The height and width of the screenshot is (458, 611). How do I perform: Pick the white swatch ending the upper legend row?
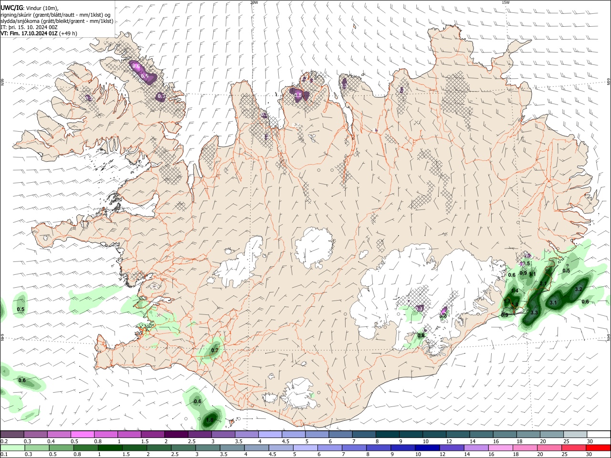(x=598, y=434)
